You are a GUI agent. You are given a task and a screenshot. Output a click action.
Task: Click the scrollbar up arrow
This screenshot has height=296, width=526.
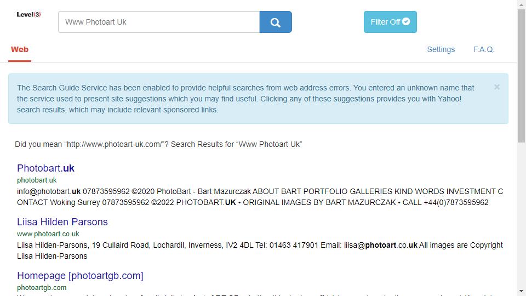(521, 4)
